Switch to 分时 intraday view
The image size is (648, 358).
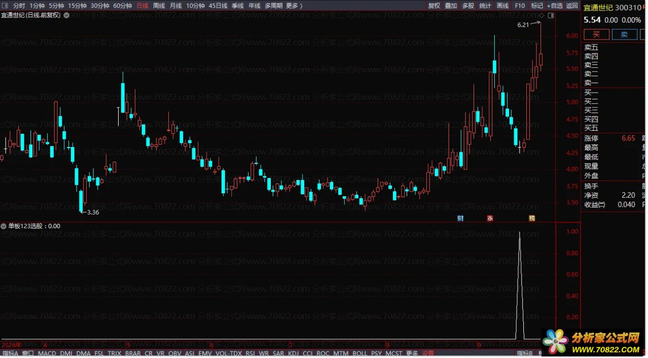pos(19,6)
